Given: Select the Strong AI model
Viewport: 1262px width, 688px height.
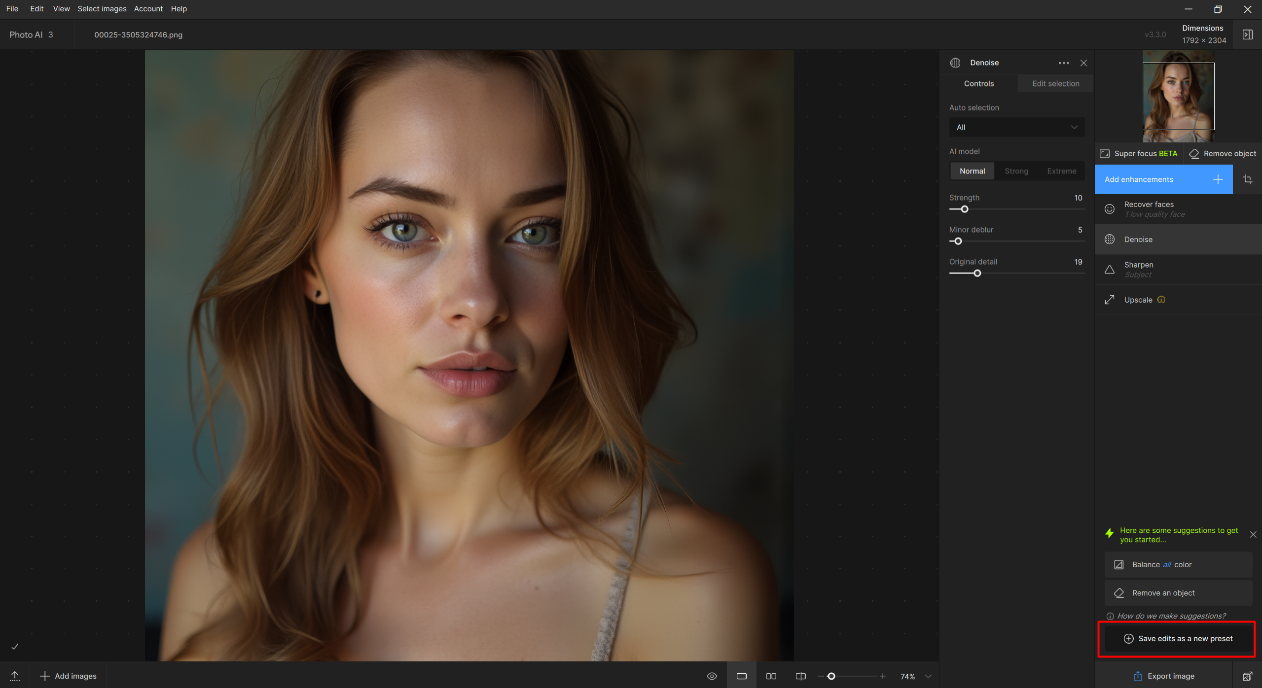Looking at the screenshot, I should 1016,171.
